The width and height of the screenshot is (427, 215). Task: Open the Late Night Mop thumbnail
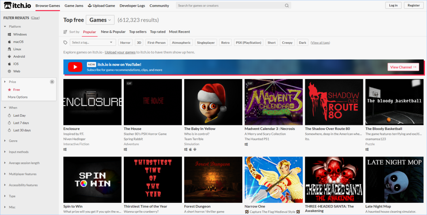394,179
